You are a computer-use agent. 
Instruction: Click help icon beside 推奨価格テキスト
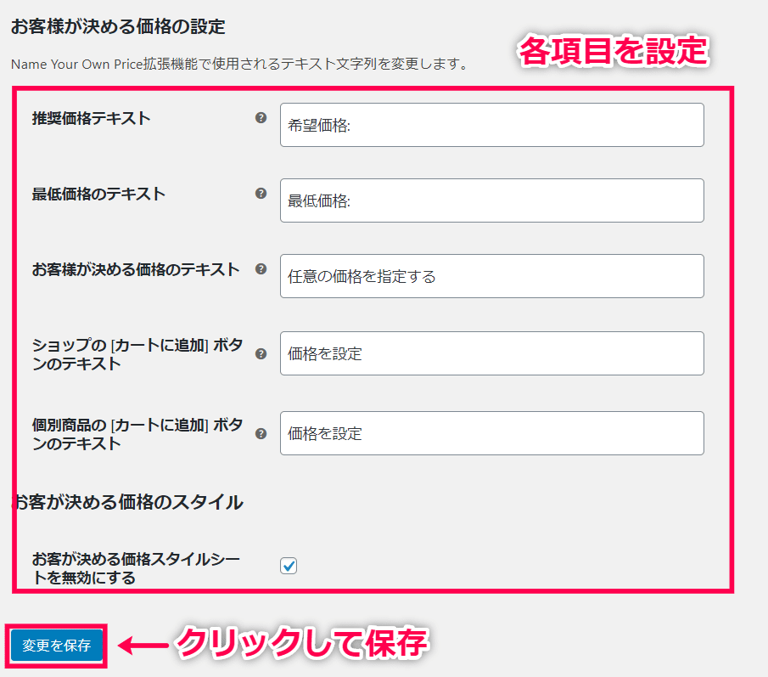tap(261, 118)
